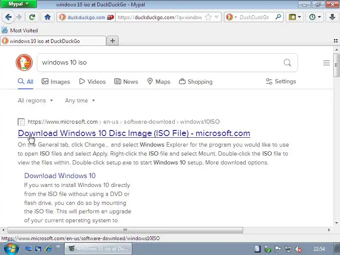Viewport: 340px width, 255px height.
Task: Expand the Any time filter
Action: pyautogui.click(x=80, y=100)
